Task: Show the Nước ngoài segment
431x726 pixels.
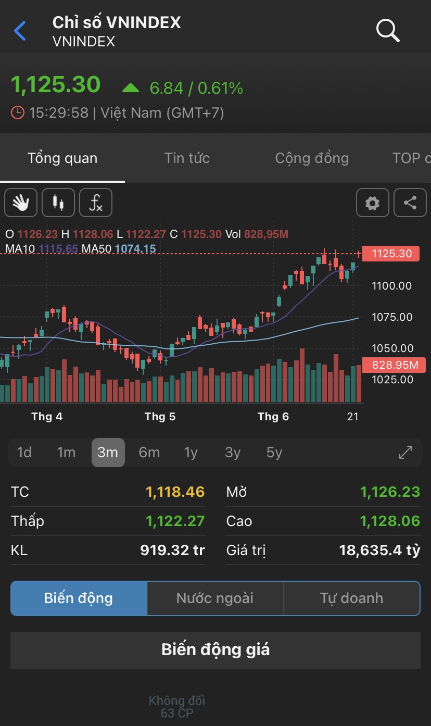Action: [215, 598]
